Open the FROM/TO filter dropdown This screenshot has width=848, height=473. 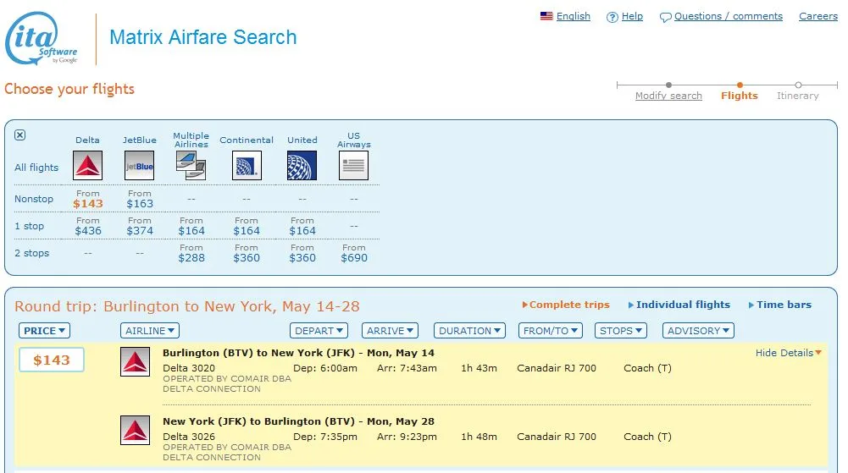click(x=550, y=331)
